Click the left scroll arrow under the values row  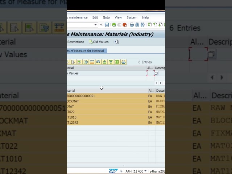(x=157, y=83)
